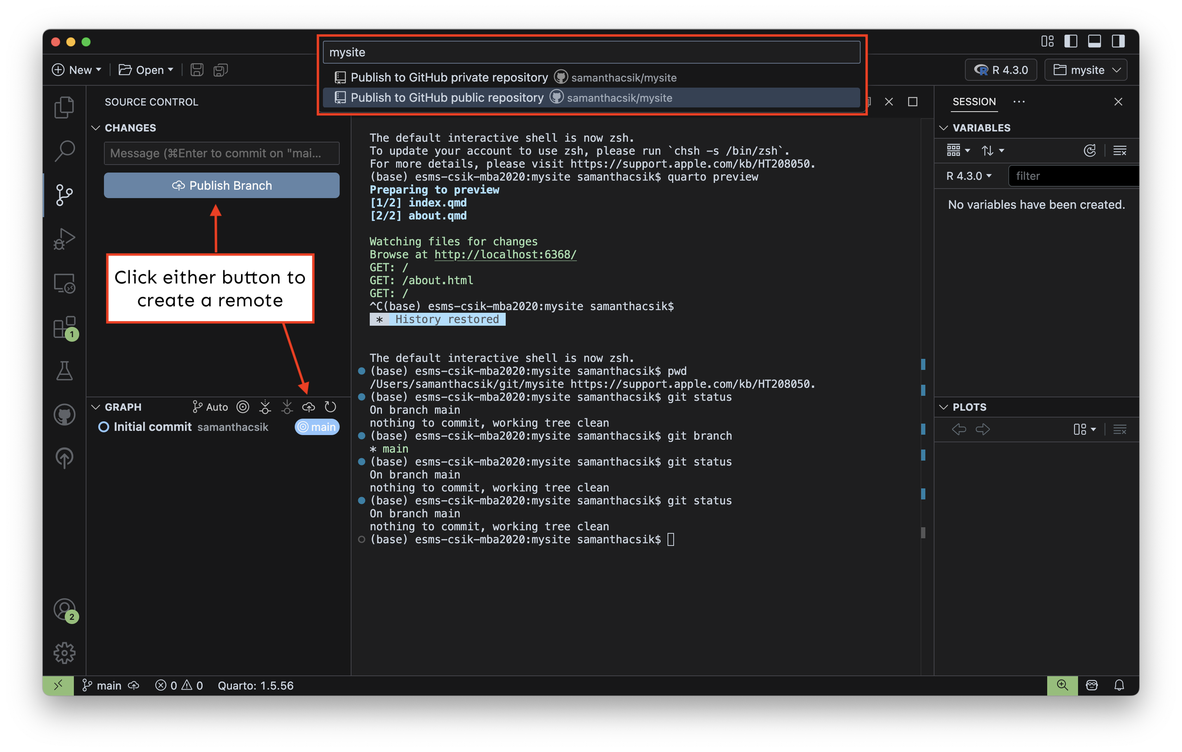Open the mysite folder dropdown
1182x752 pixels.
coord(1086,70)
